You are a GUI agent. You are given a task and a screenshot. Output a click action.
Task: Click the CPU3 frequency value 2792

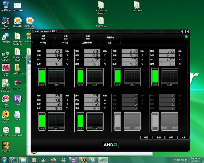click(167, 51)
